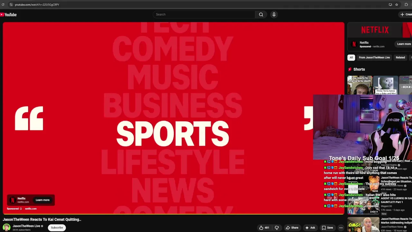Screen dimensions: 412x232
Task: Open the Joe reacts short thumbnail
Action: 360,85
